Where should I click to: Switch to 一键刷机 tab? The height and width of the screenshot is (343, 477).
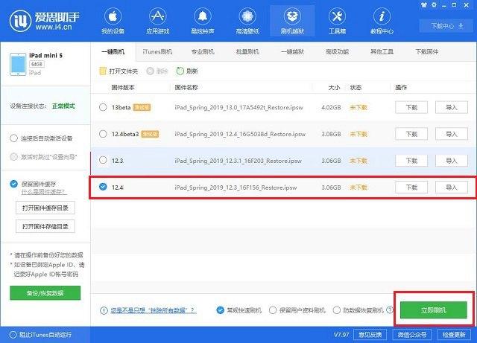113,52
